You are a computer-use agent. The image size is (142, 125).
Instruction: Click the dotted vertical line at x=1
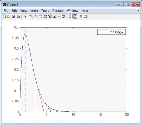[x=25, y=70]
